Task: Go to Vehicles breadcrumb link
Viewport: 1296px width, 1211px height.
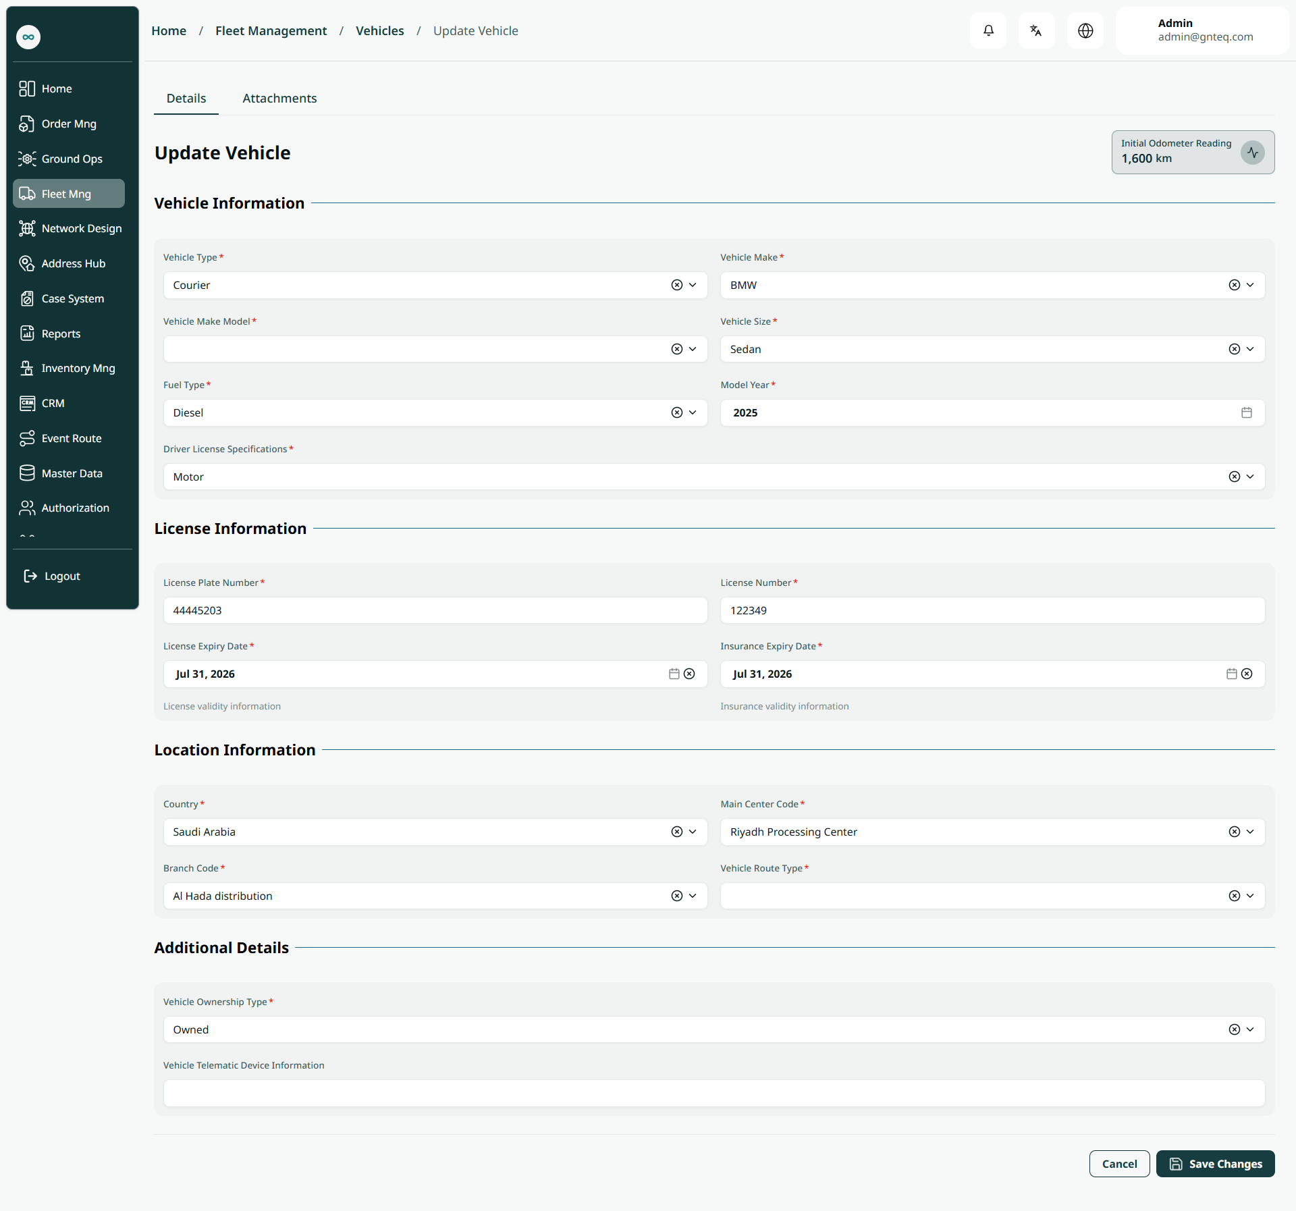Action: click(x=379, y=31)
